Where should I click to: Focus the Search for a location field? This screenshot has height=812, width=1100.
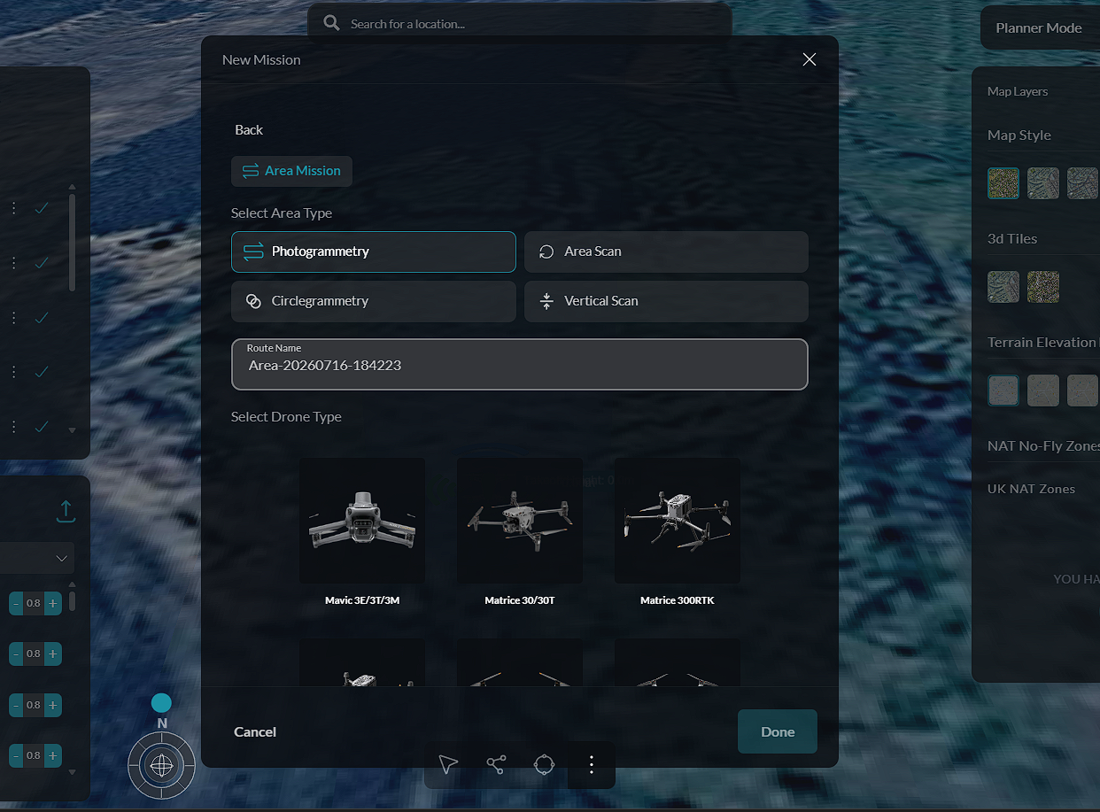[519, 24]
